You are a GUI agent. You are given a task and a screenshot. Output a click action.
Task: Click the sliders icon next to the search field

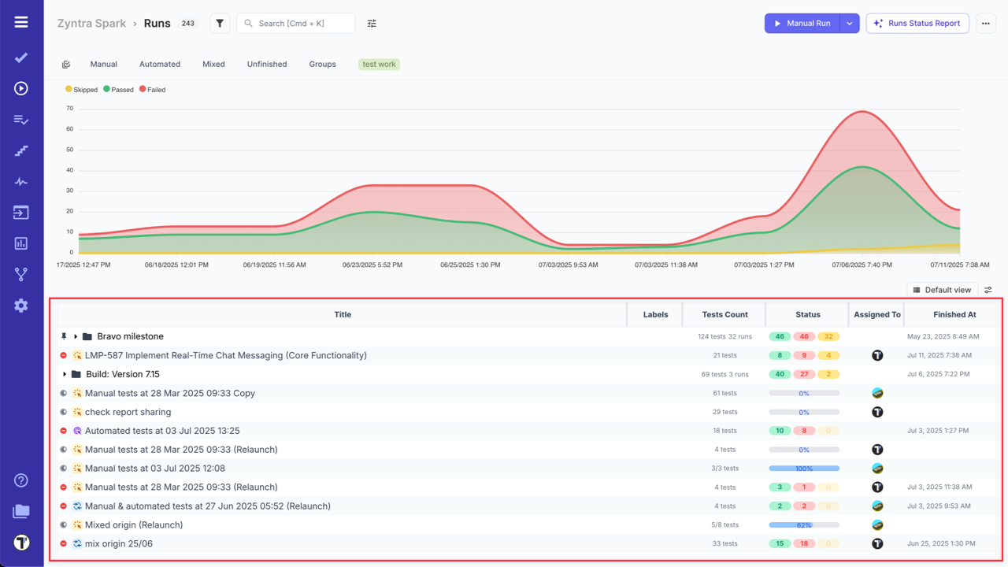pyautogui.click(x=371, y=23)
